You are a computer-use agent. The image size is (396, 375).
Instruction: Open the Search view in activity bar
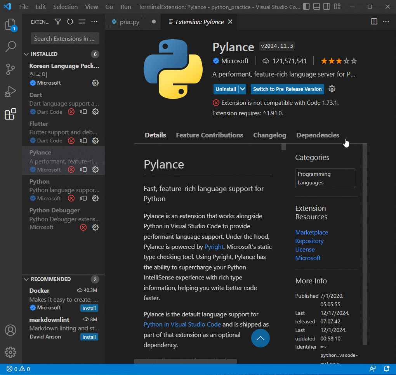pyautogui.click(x=10, y=47)
